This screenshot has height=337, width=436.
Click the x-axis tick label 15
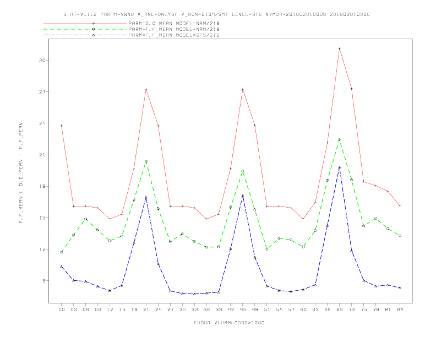coord(122,309)
